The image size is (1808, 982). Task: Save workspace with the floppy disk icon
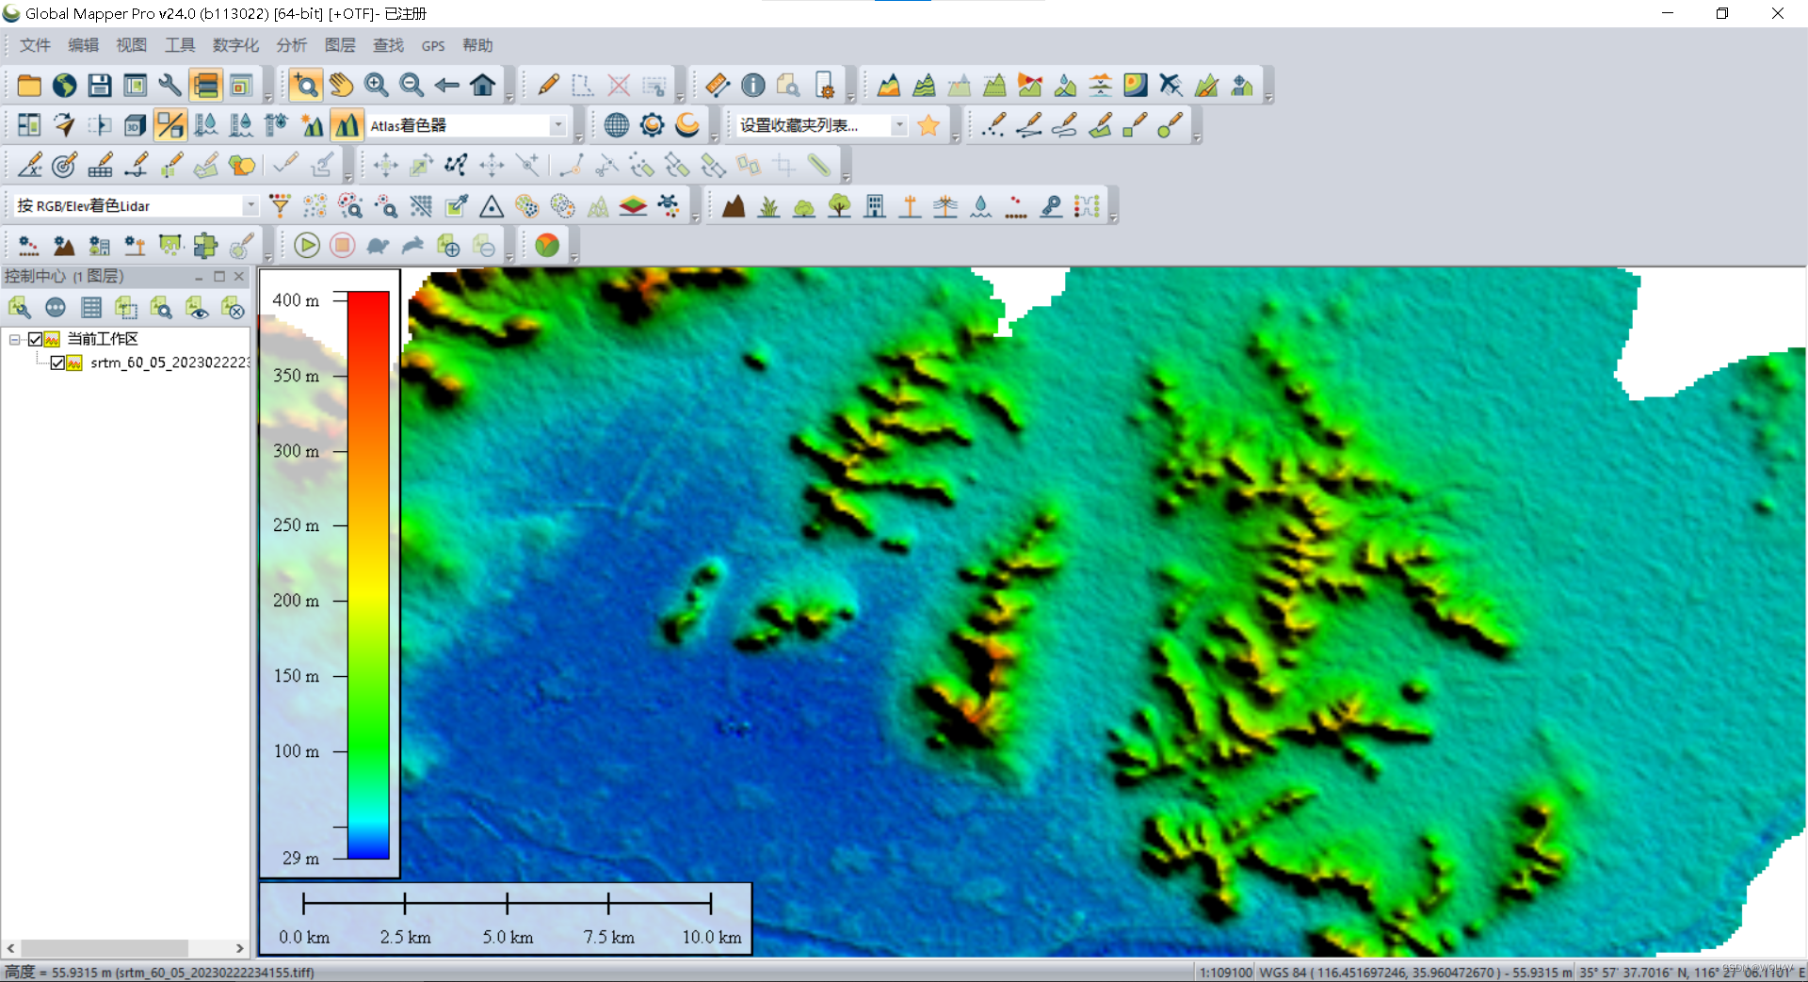pyautogui.click(x=100, y=86)
